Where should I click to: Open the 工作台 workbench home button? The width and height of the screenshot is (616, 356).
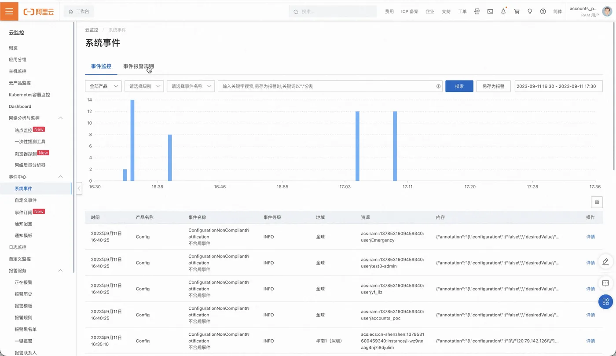79,11
